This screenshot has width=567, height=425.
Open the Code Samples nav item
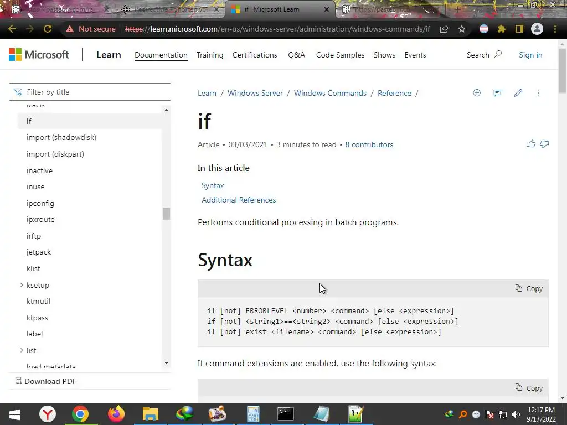tap(341, 55)
